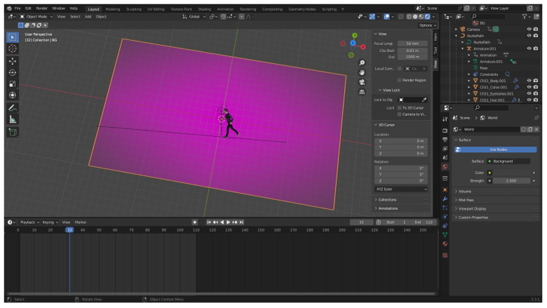The height and width of the screenshot is (308, 547).
Task: Check the Lock To 3D Cursor option
Action: pyautogui.click(x=399, y=107)
